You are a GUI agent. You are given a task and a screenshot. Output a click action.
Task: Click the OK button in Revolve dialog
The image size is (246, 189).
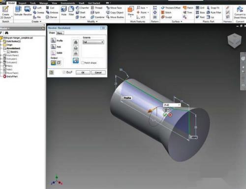pos(83,73)
